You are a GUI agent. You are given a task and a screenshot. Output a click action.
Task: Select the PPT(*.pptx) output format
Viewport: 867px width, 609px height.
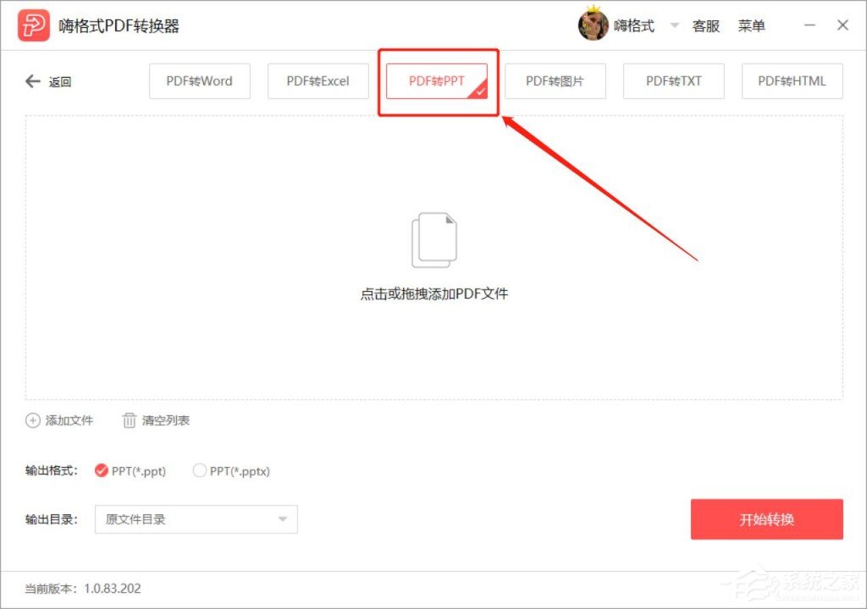click(x=200, y=471)
